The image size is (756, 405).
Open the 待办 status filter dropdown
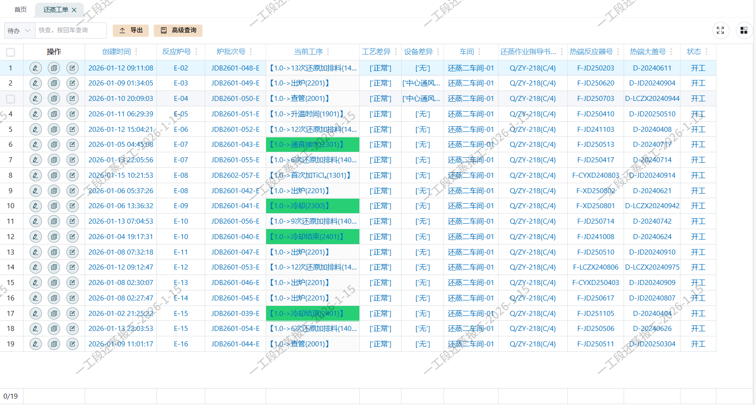click(x=19, y=30)
